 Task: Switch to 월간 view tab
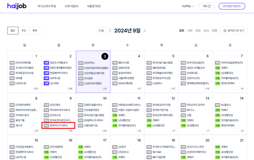(x=13, y=30)
